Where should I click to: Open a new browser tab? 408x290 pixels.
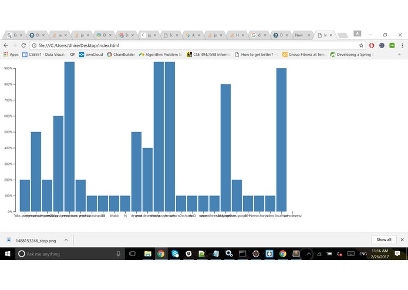pyautogui.click(x=342, y=35)
